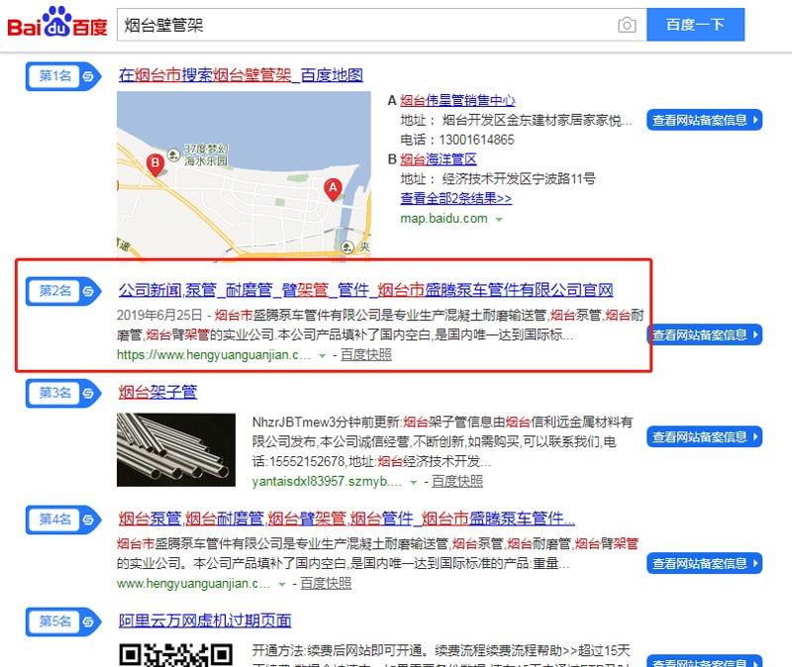This screenshot has height=667, width=792.
Task: Click phone number 13001614865
Action: coord(477,140)
